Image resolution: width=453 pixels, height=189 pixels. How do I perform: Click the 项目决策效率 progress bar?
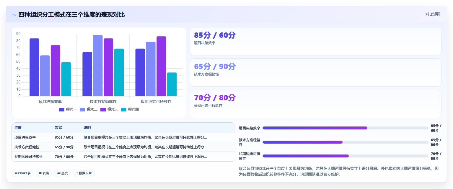pos(345,128)
